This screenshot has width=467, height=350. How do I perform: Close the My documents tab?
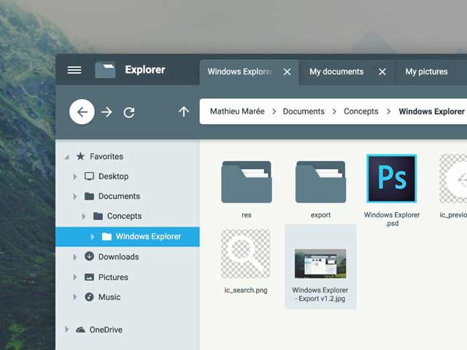(x=382, y=71)
